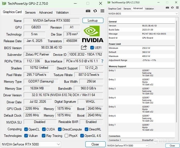The height and width of the screenshot is (148, 180).
Task: Click the GPU-Z app icon in main title bar
Action: (4, 4)
